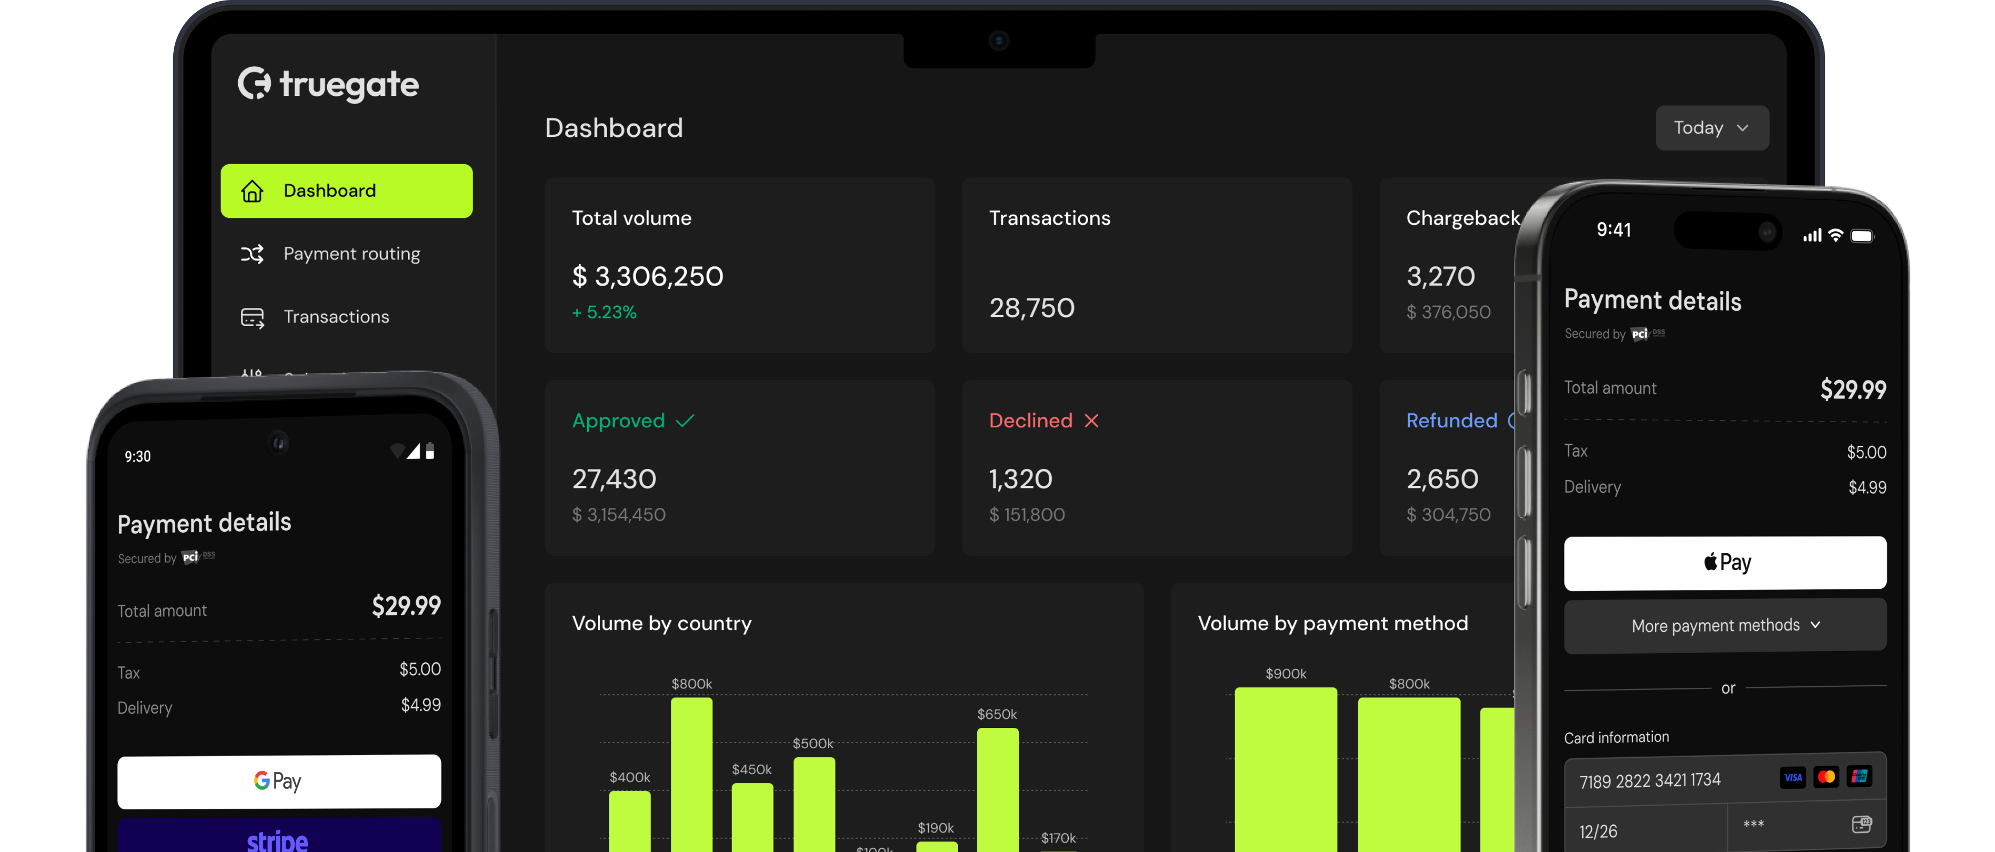Click the Chargeback count 3,270

coord(1440,277)
